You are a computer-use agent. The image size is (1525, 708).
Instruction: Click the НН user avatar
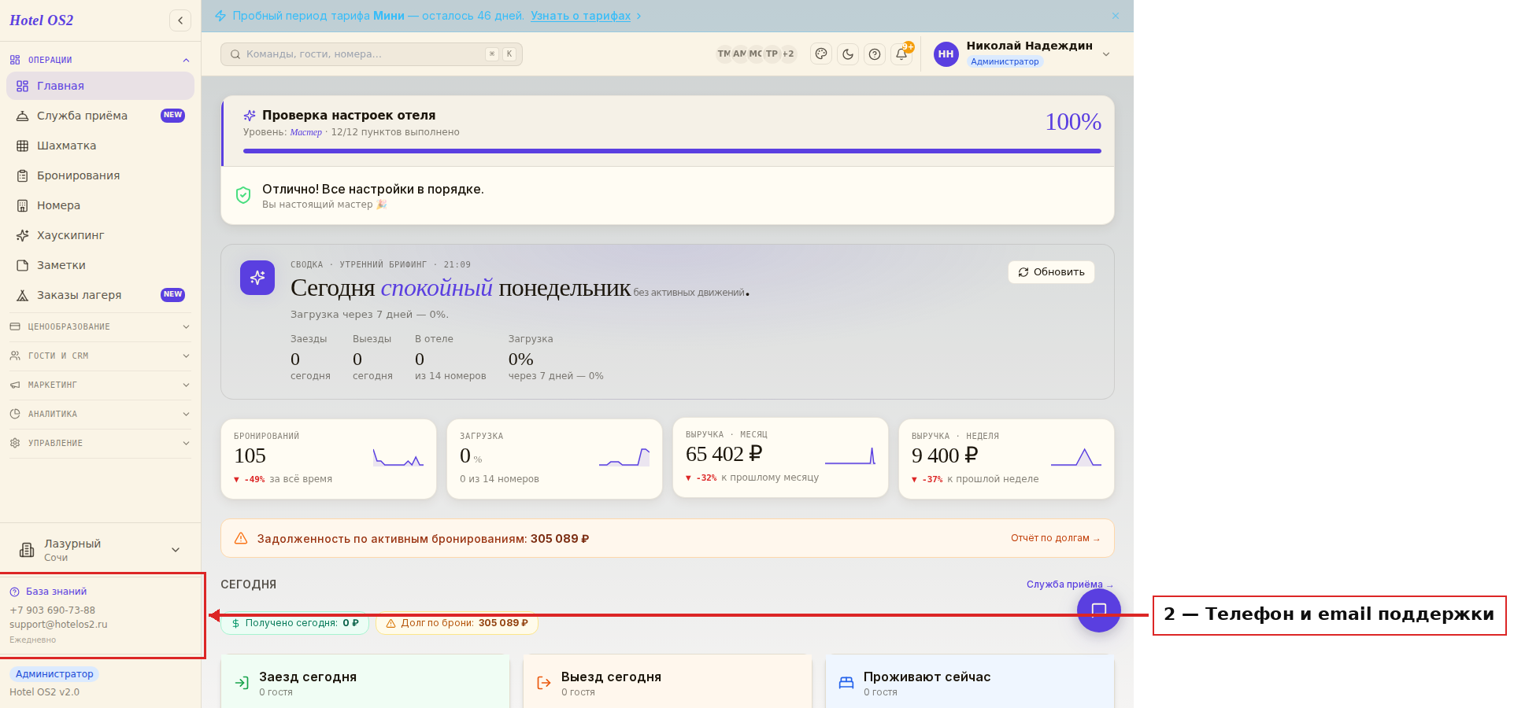click(x=946, y=54)
